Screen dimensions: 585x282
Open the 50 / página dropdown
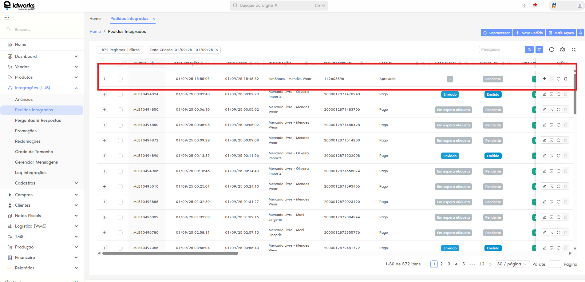pos(512,264)
